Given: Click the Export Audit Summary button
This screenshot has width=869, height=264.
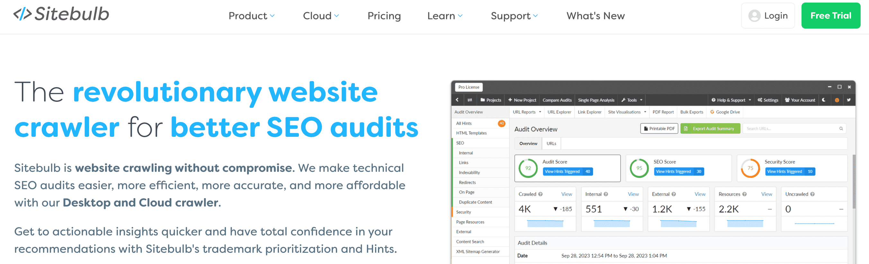Looking at the screenshot, I should pyautogui.click(x=710, y=128).
